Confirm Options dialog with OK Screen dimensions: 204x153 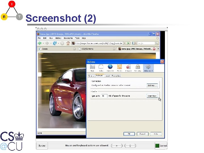pyautogui.click(x=129, y=134)
